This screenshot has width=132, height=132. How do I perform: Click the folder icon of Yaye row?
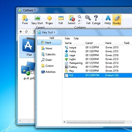point(67,55)
